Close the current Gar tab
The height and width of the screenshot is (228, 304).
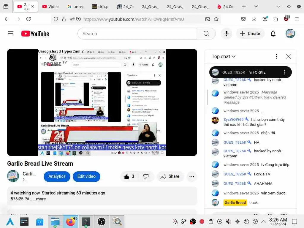[x=33, y=7]
